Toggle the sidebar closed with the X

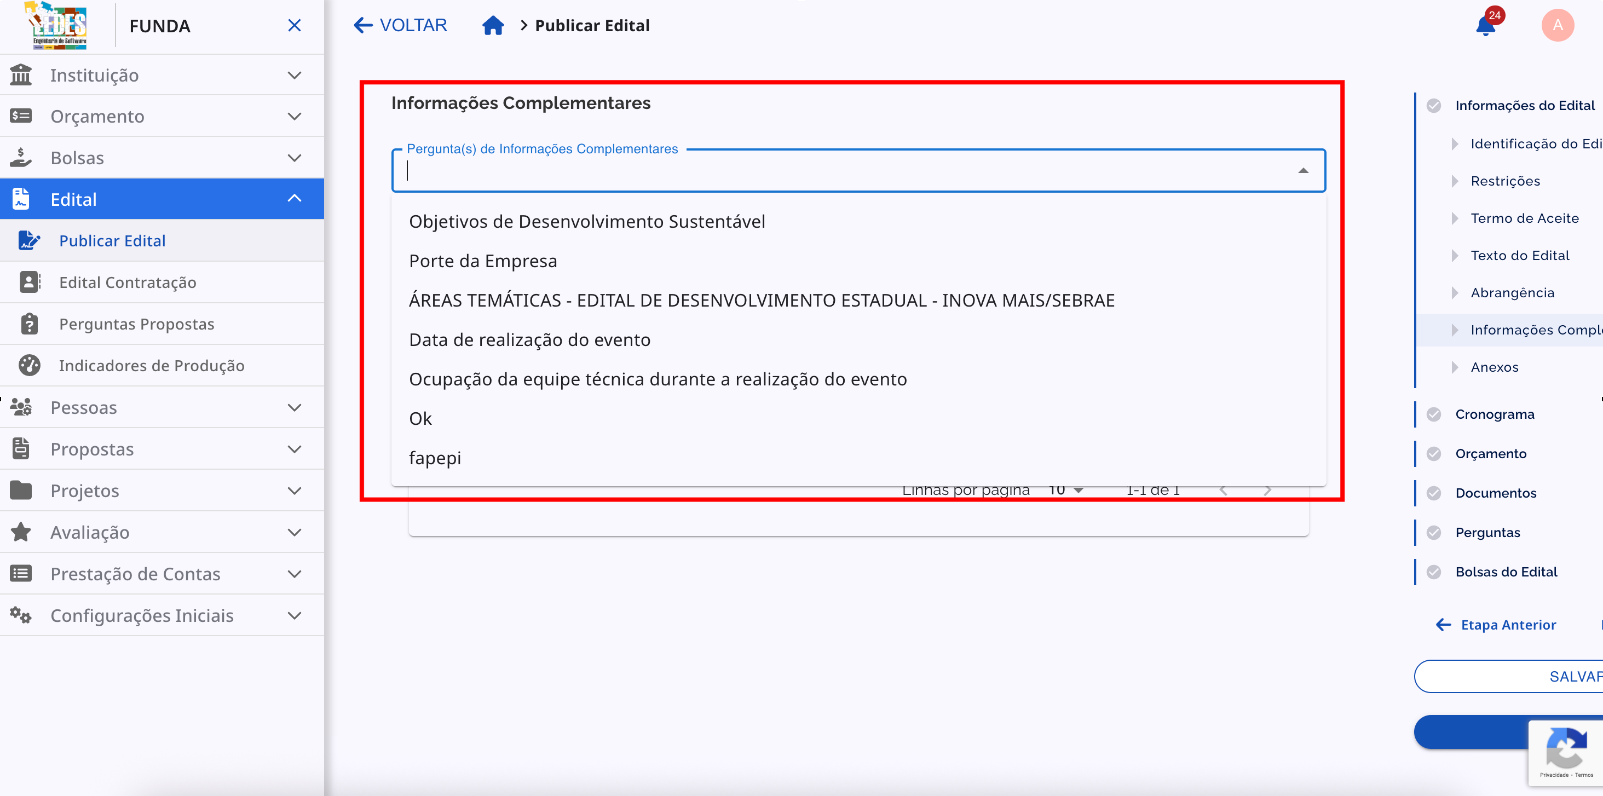coord(295,25)
